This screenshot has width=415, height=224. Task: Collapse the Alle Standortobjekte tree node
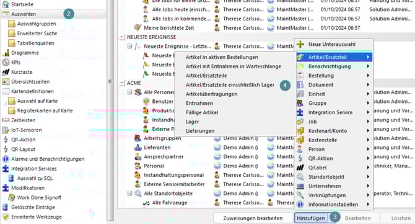[x=129, y=193]
